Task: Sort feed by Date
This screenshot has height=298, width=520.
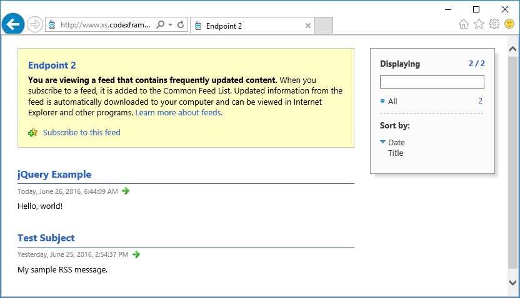Action: 396,143
